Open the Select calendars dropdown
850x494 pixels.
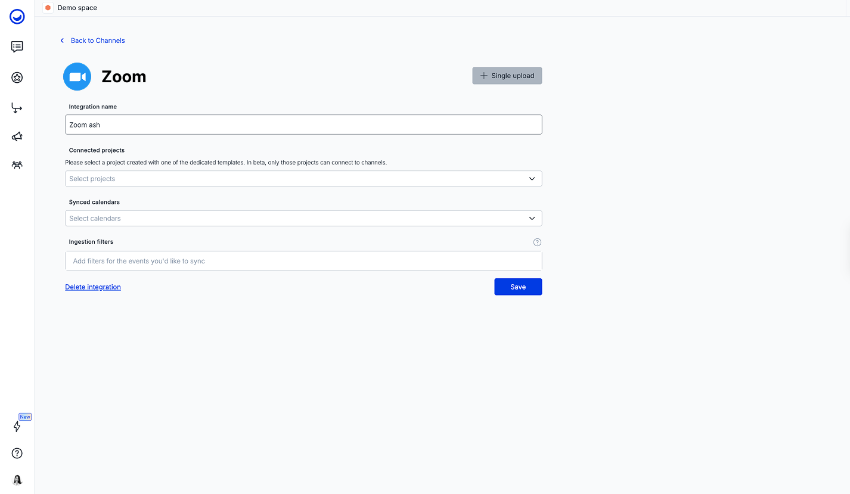[x=303, y=218]
